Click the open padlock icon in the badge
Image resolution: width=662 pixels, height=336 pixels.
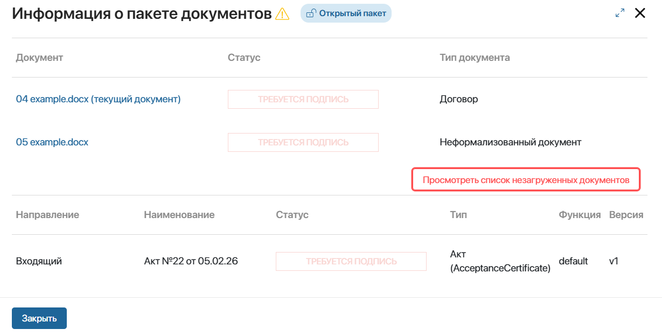click(x=311, y=14)
